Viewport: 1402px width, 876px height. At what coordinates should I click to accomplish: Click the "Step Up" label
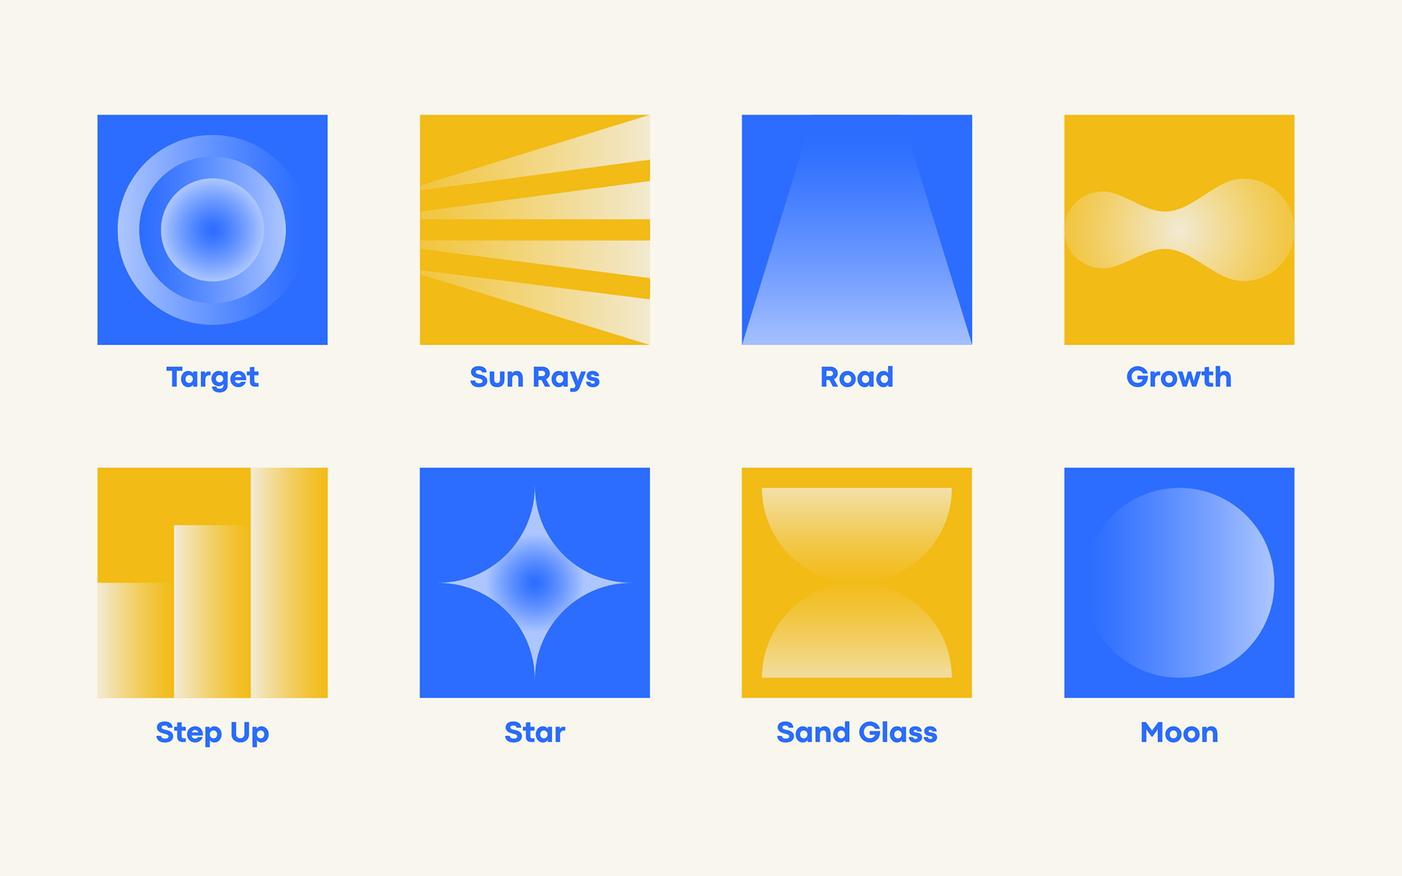212,732
